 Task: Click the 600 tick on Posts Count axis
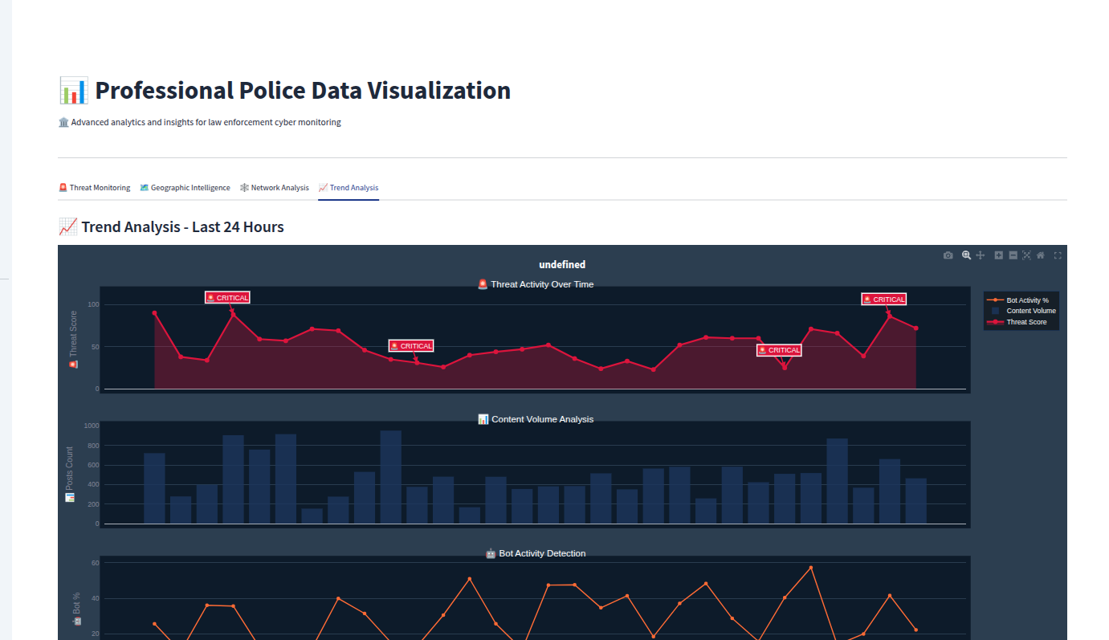[93, 465]
